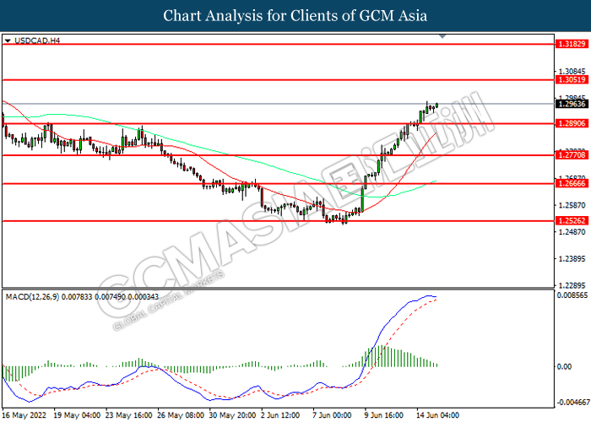The image size is (591, 422).
Task: Select the 1.25262 support level label
Action: (x=572, y=221)
